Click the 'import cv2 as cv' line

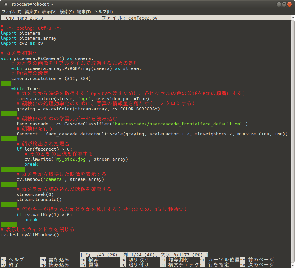click(x=22, y=43)
